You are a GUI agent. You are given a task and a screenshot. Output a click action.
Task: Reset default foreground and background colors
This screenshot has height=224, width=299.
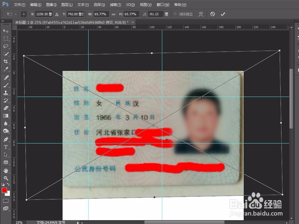click(3, 184)
